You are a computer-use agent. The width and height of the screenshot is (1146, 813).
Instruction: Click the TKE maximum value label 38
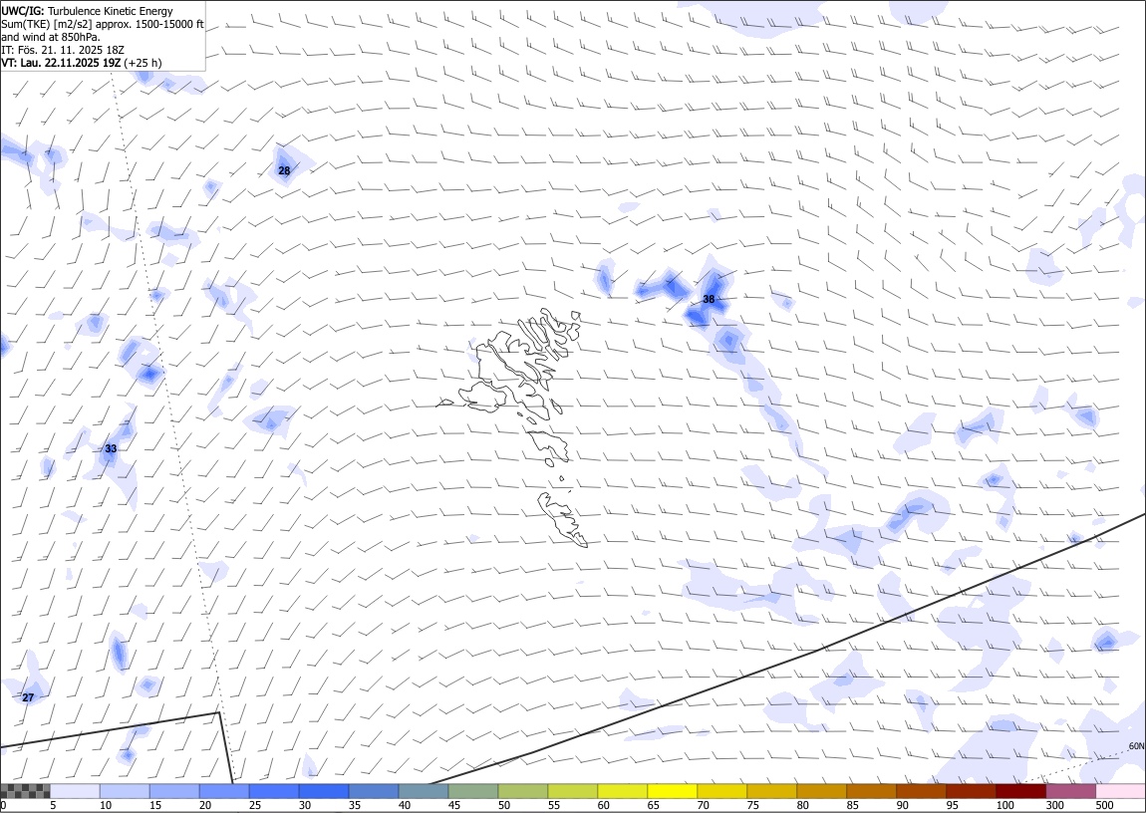point(709,300)
